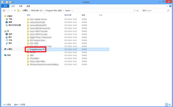Switch to details view icon
This screenshot has height=107, width=173.
point(166,104)
